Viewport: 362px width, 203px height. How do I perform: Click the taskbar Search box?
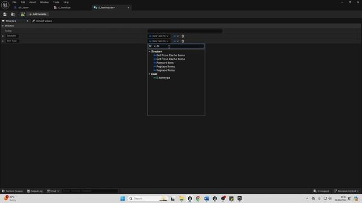[x=148, y=198]
